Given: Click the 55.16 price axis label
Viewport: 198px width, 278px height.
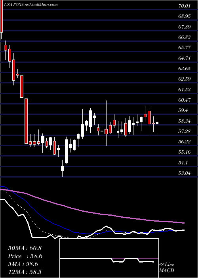Looking at the screenshot, I should 185,152.
